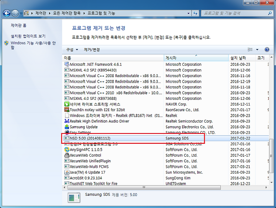Click the vertical scrollbar up arrow
Viewport: 276px width, 208px height.
click(x=271, y=57)
